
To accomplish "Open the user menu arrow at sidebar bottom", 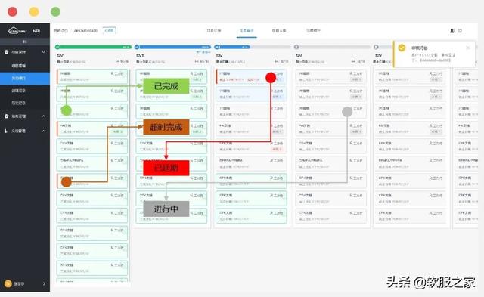I will (x=44, y=283).
